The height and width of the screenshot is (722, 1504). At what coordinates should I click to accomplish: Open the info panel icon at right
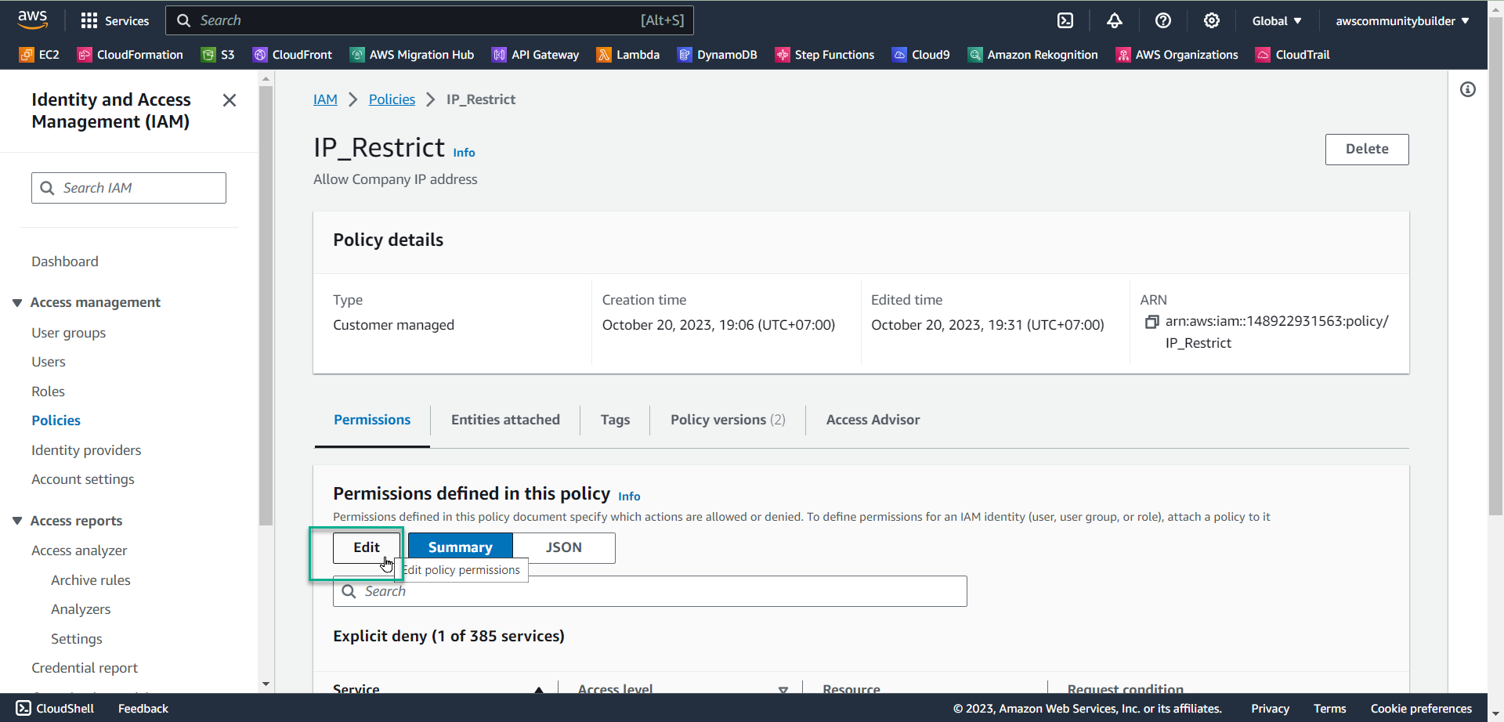pos(1468,89)
